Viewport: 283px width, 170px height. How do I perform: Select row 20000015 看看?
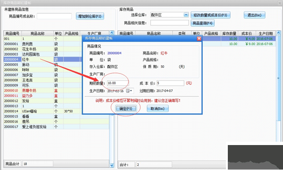click(56, 116)
